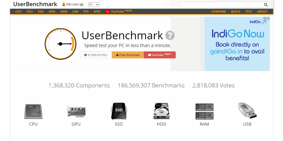Click the USB flash drive icon
This screenshot has height=141, width=283.
247,111
